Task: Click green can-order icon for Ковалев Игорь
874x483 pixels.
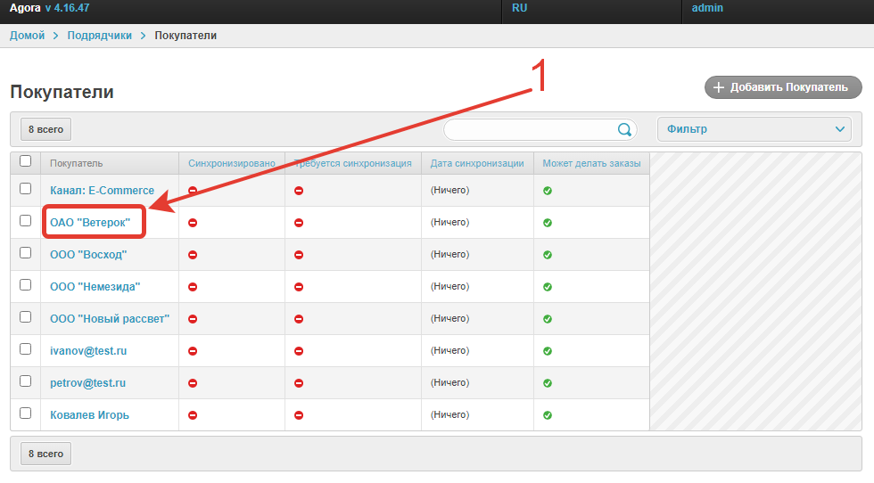Action: [x=548, y=415]
